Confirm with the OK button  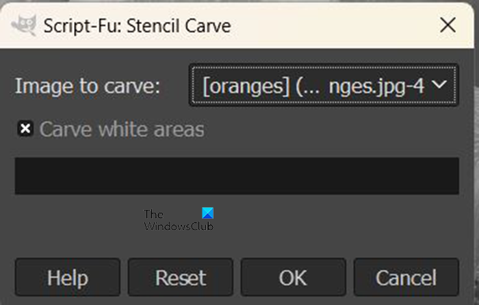coord(293,278)
